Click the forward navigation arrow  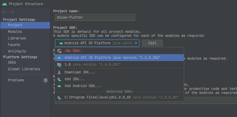12,12
